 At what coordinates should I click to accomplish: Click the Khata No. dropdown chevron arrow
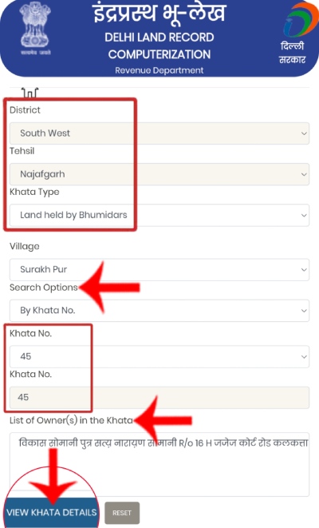point(304,356)
